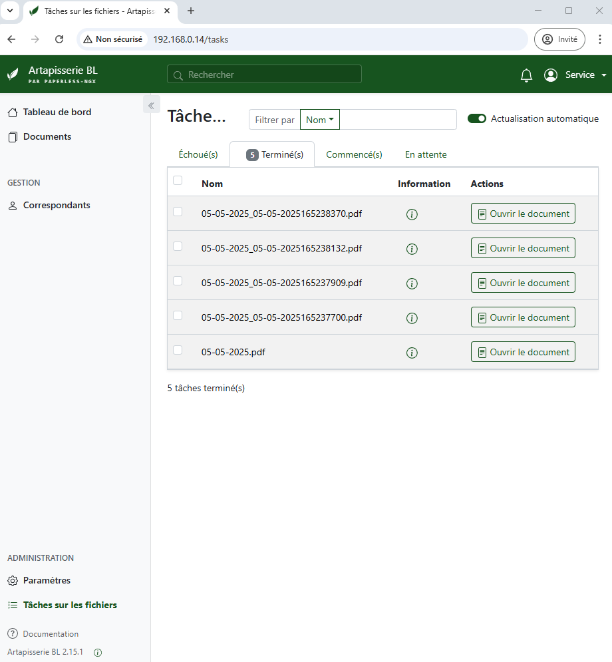The width and height of the screenshot is (612, 662).
Task: Click the Rechercher search field
Action: click(264, 75)
